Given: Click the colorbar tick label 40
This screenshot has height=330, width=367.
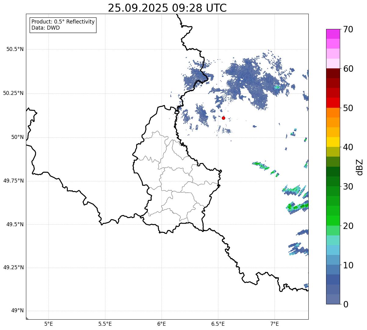Looking at the screenshot, I should [348, 147].
